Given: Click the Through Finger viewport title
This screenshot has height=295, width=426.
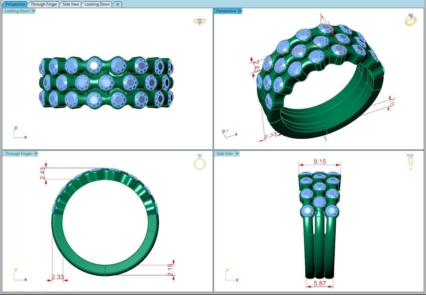Looking at the screenshot, I should click(18, 154).
